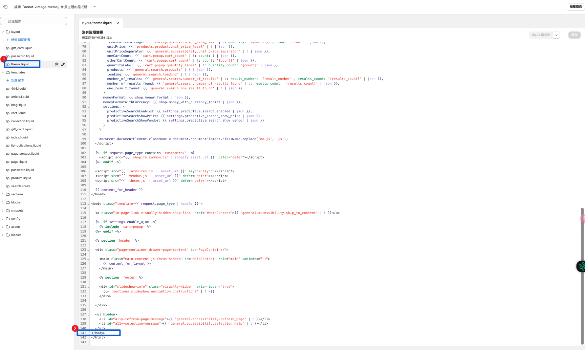
Task: Click the {% section 'header' %} code line
Action: (x=117, y=241)
